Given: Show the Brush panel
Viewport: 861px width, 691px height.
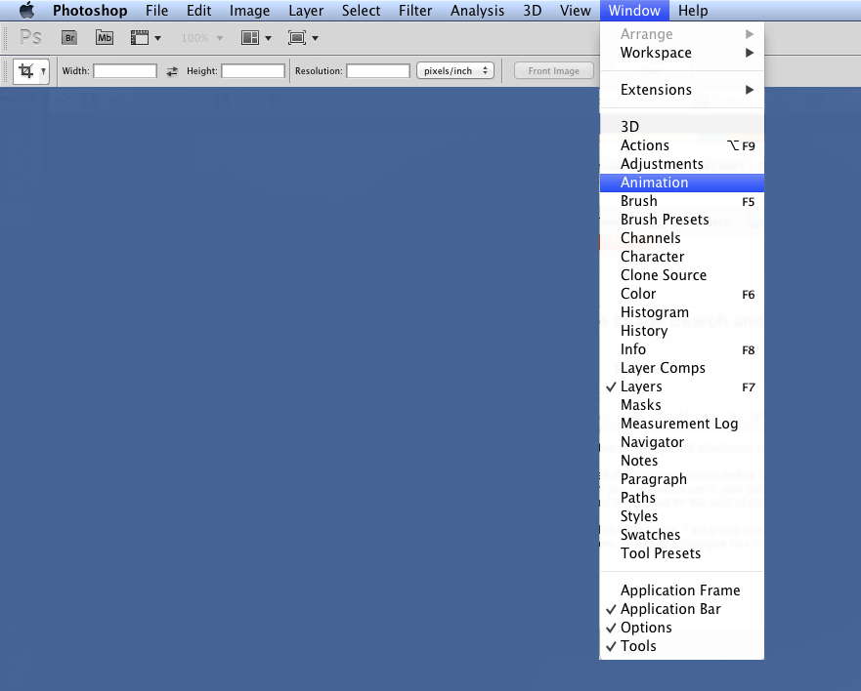Looking at the screenshot, I should coord(682,201).
